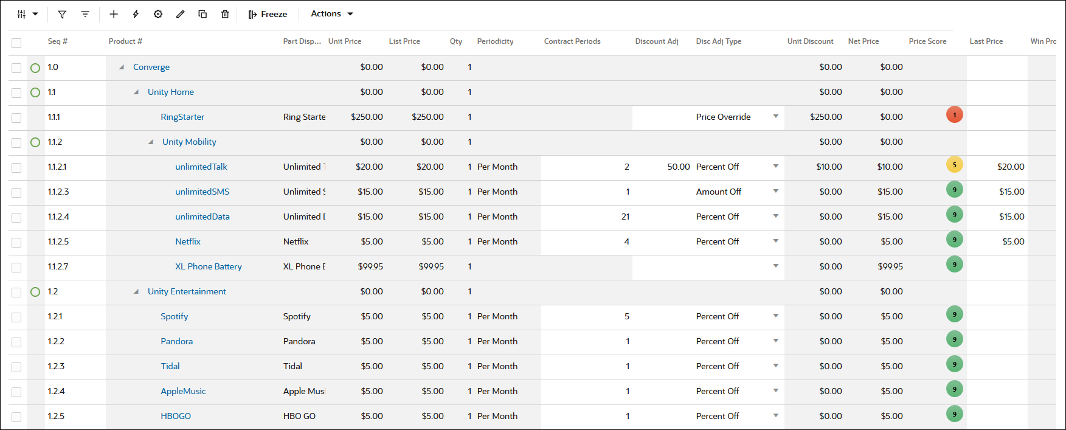
Task: Tick the select-all checkbox in the header
Action: pyautogui.click(x=16, y=43)
